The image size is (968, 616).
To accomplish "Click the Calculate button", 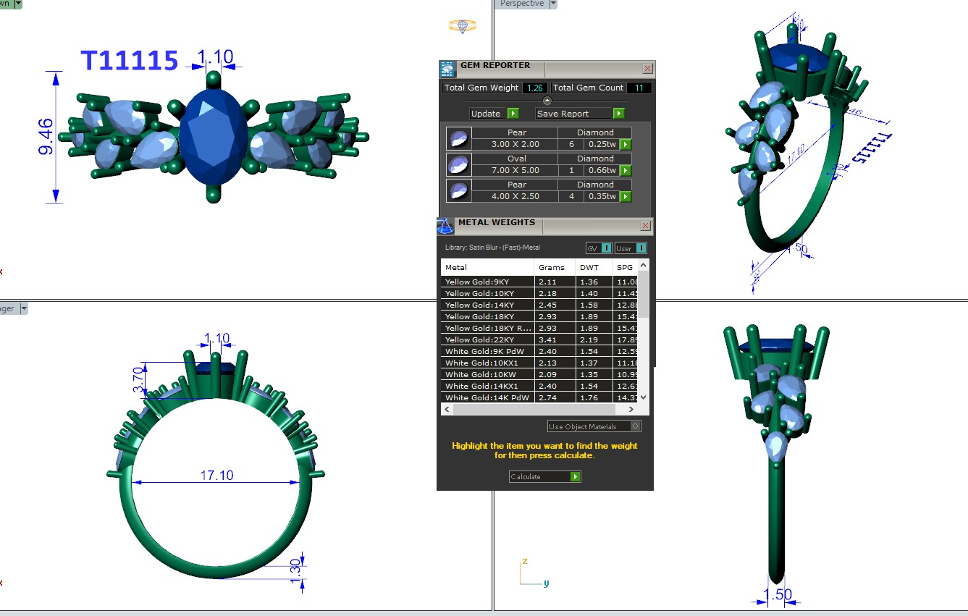I will 544,476.
